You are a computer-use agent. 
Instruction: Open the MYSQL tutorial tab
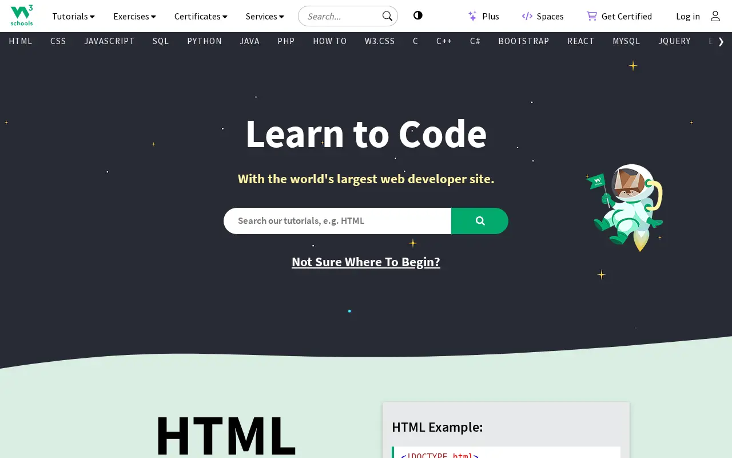click(626, 41)
